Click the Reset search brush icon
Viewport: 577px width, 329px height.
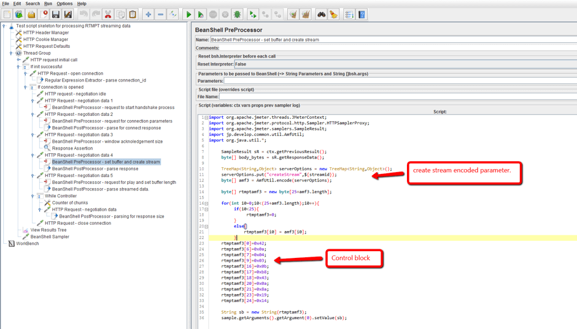(333, 15)
